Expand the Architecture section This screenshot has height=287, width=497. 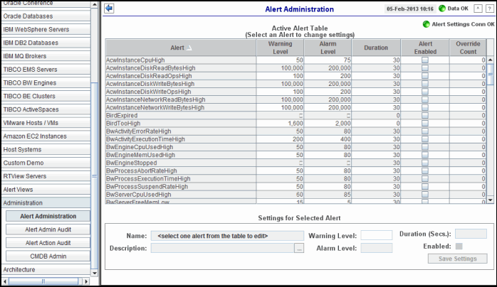click(46, 270)
